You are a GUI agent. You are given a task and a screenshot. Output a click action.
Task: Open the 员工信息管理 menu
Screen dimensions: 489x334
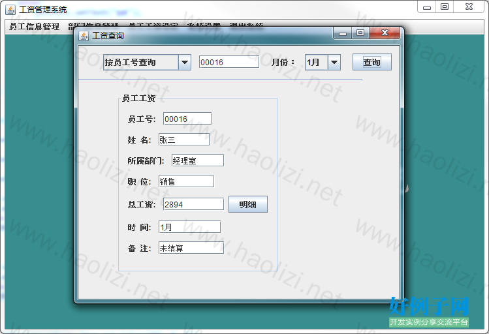(x=34, y=27)
